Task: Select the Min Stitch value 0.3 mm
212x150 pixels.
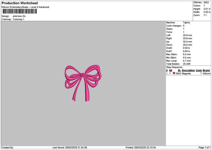Action: click(187, 58)
